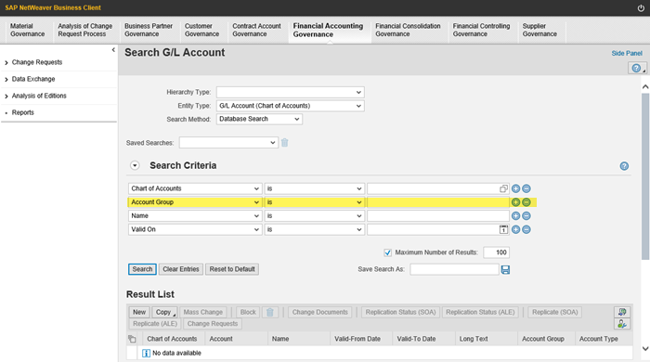Click the lower user settings icon in result toolbar
The image size is (650, 362).
pyautogui.click(x=622, y=324)
